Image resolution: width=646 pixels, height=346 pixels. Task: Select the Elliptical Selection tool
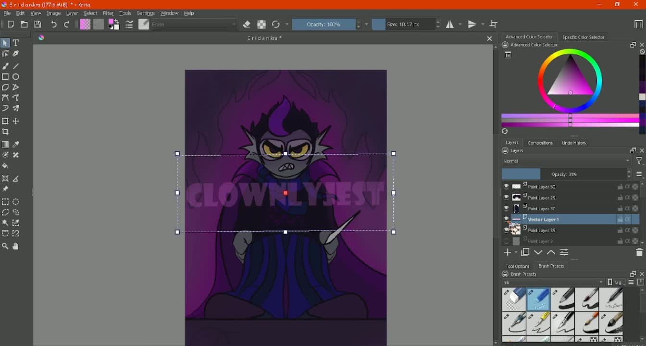pyautogui.click(x=16, y=202)
